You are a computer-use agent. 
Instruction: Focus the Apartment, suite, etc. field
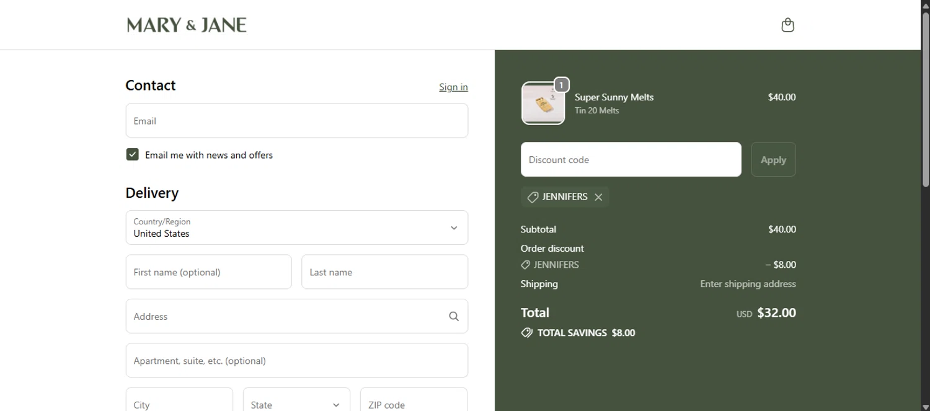click(x=297, y=360)
